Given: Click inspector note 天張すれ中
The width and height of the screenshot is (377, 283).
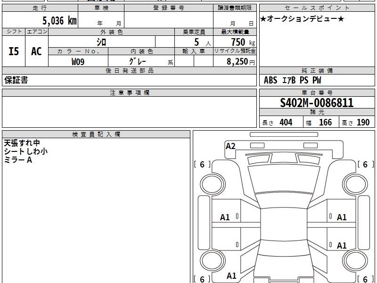Looking at the screenshot, I should tap(22, 143).
